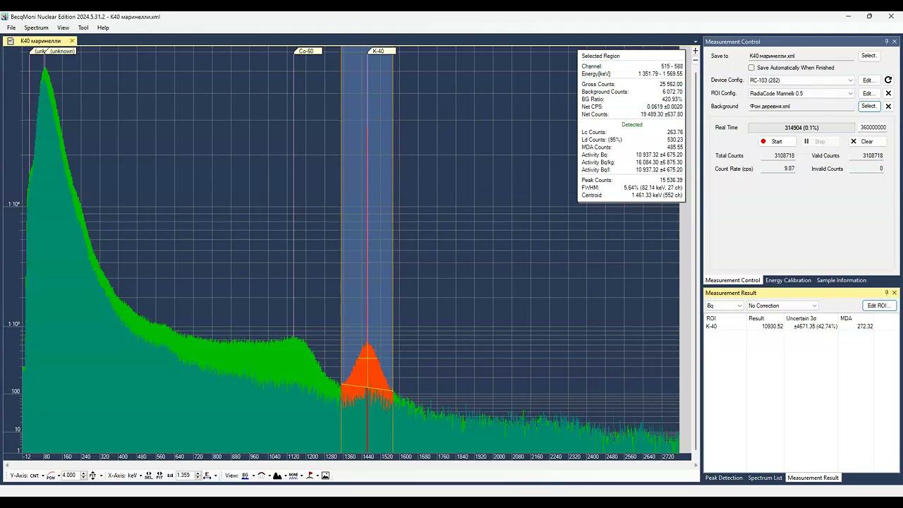903x508 pixels.
Task: Enable Save Automatically When Finished
Action: point(751,68)
